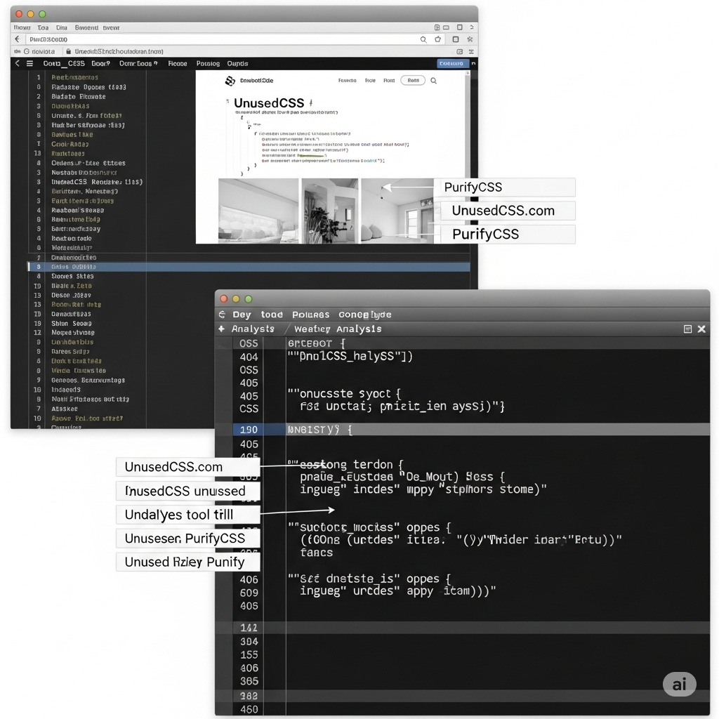719x719 pixels.
Task: Select the Analysts tab
Action: click(x=253, y=329)
